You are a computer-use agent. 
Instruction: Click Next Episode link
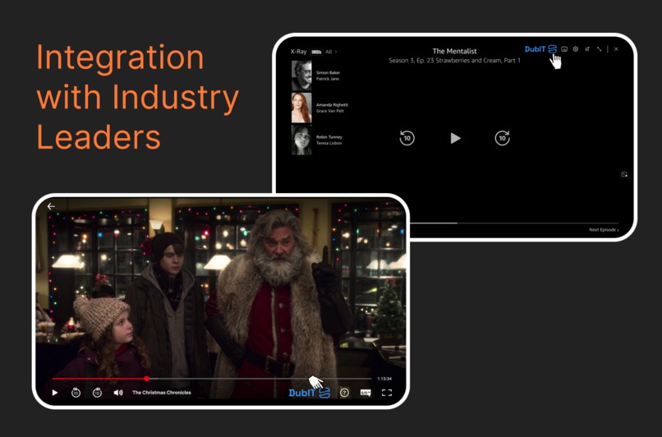(605, 230)
